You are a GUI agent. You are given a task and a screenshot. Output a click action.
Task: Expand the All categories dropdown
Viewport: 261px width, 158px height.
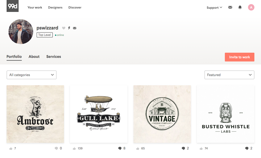coord(31,75)
